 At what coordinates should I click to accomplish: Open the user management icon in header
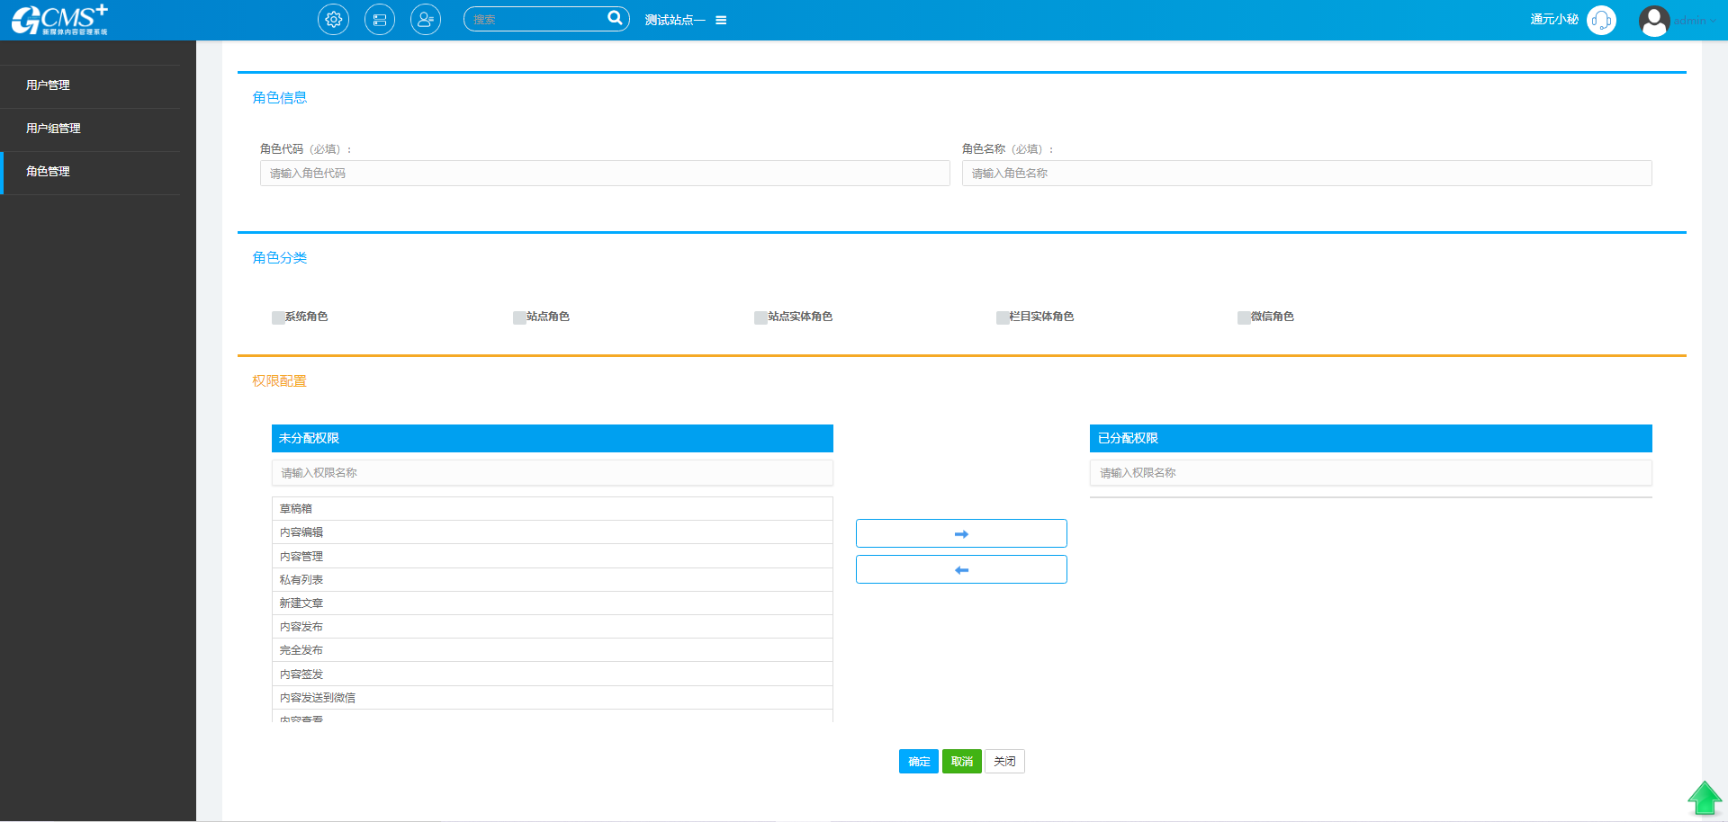click(x=426, y=20)
